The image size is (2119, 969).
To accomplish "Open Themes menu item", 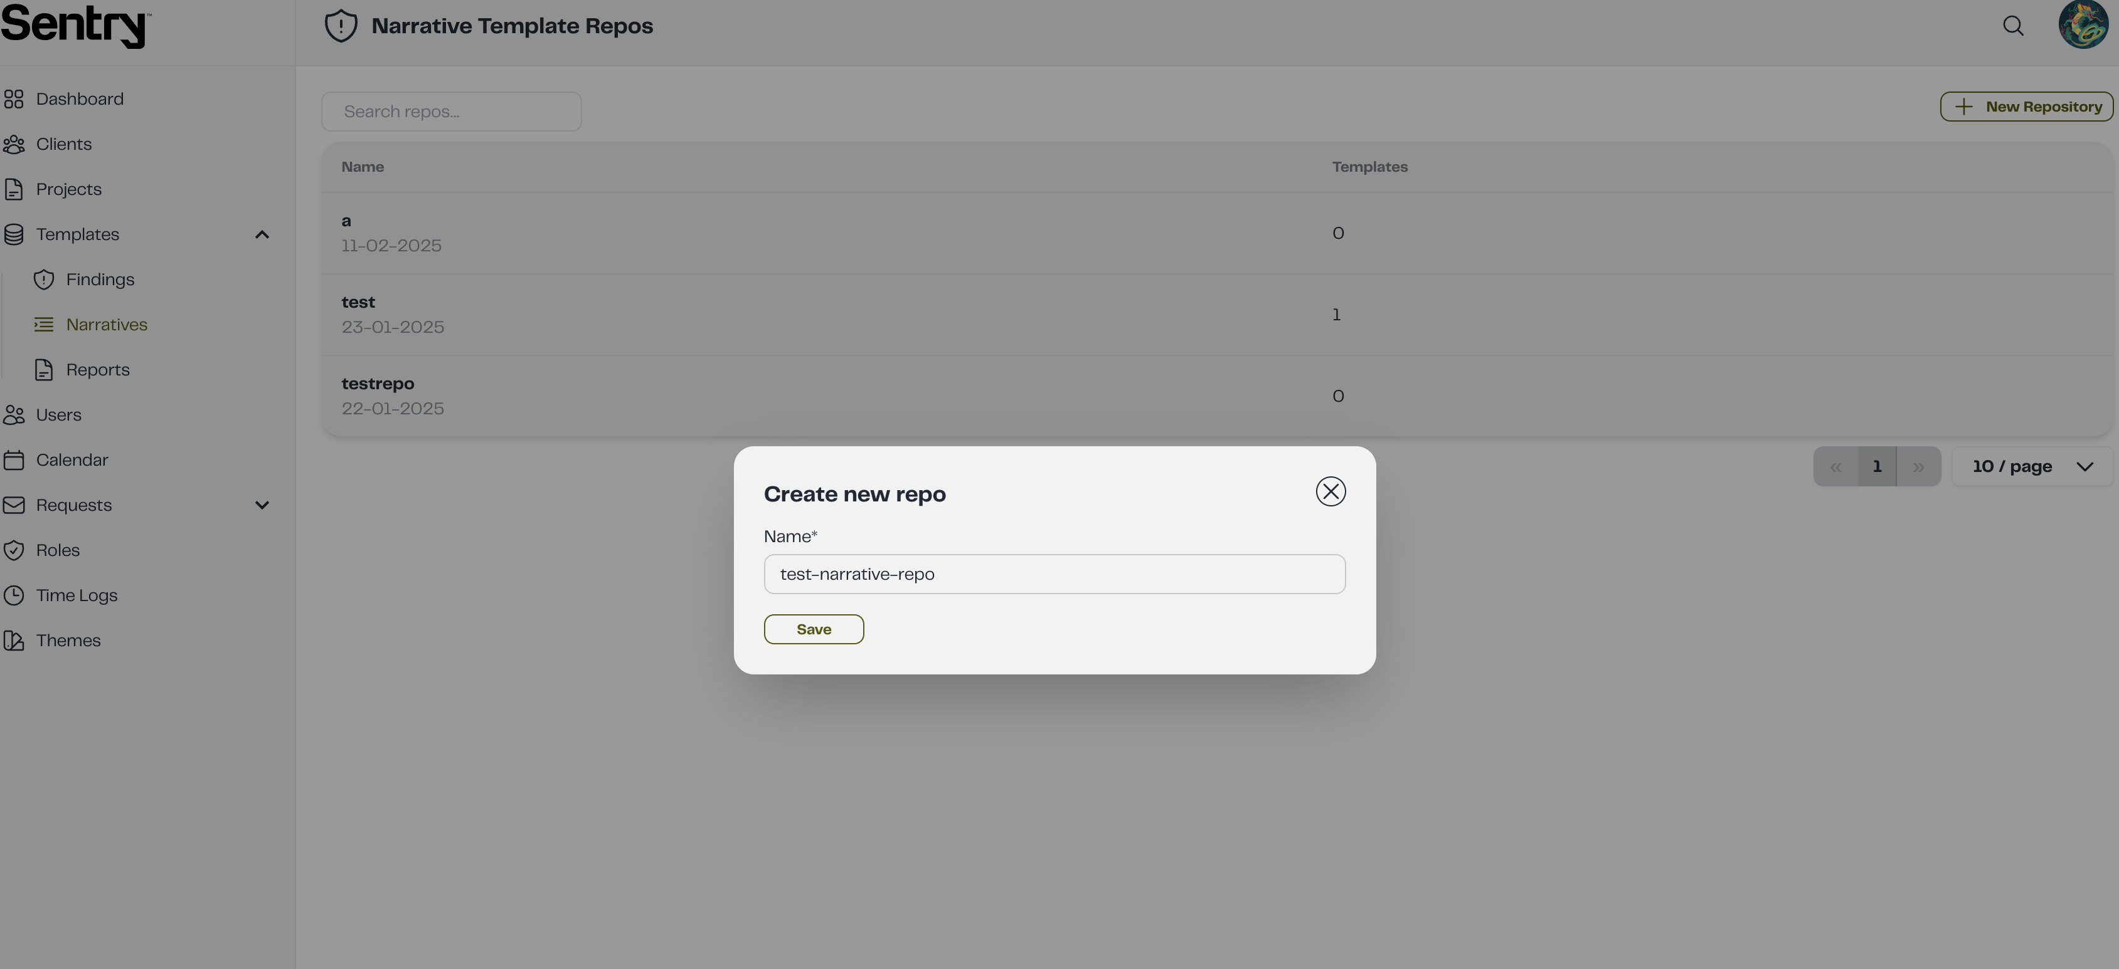I will pyautogui.click(x=68, y=641).
